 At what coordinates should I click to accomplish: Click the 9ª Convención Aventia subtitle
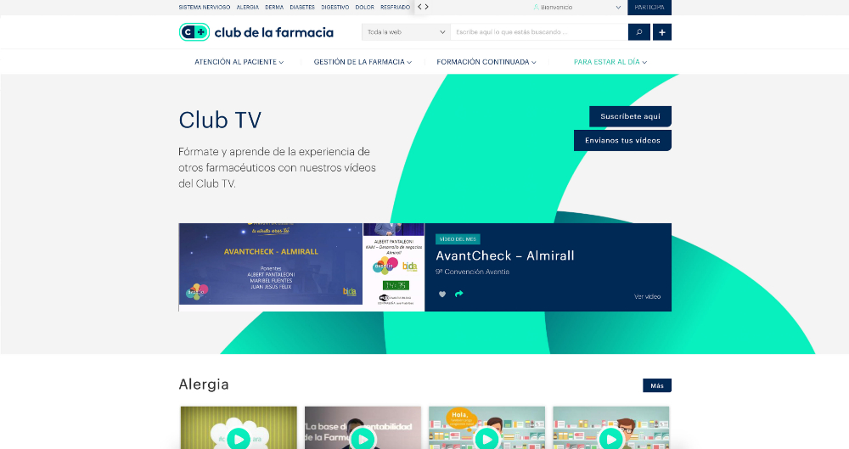click(x=472, y=272)
